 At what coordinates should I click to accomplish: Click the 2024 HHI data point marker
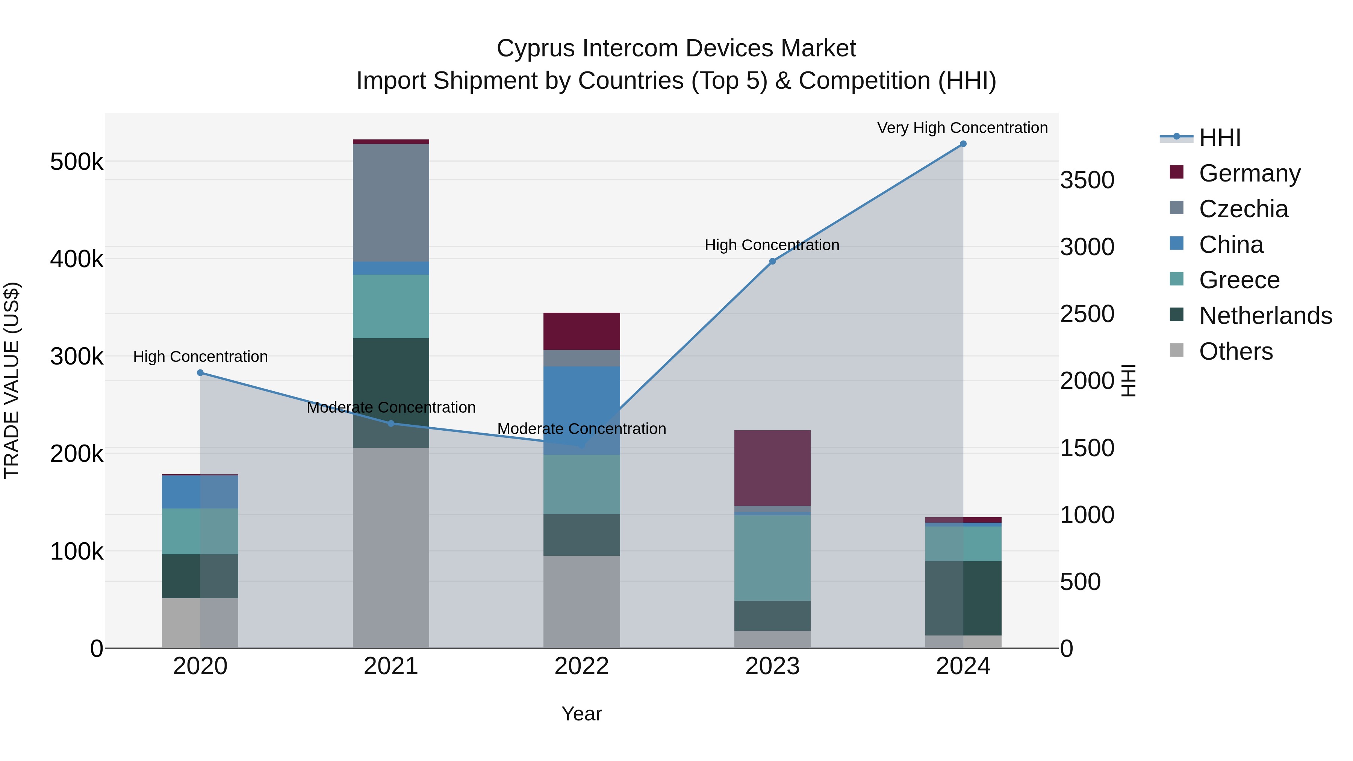click(x=963, y=144)
